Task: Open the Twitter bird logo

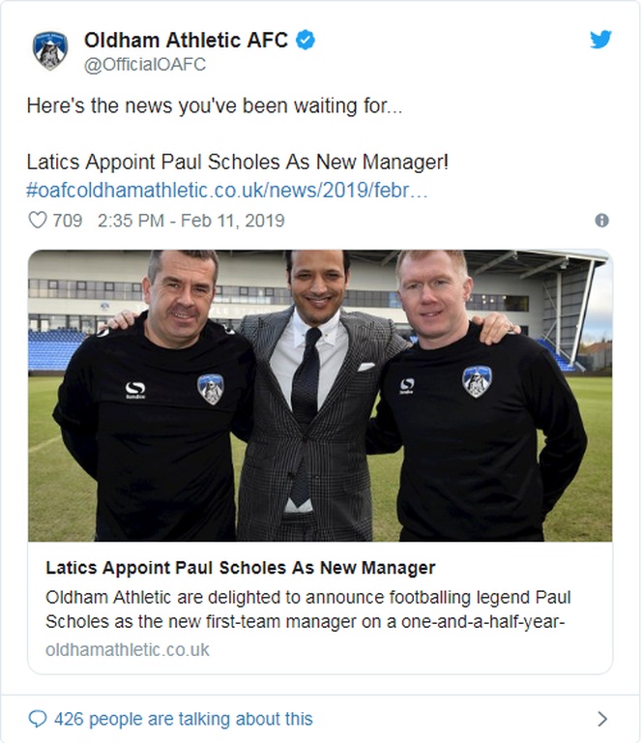Action: [600, 40]
